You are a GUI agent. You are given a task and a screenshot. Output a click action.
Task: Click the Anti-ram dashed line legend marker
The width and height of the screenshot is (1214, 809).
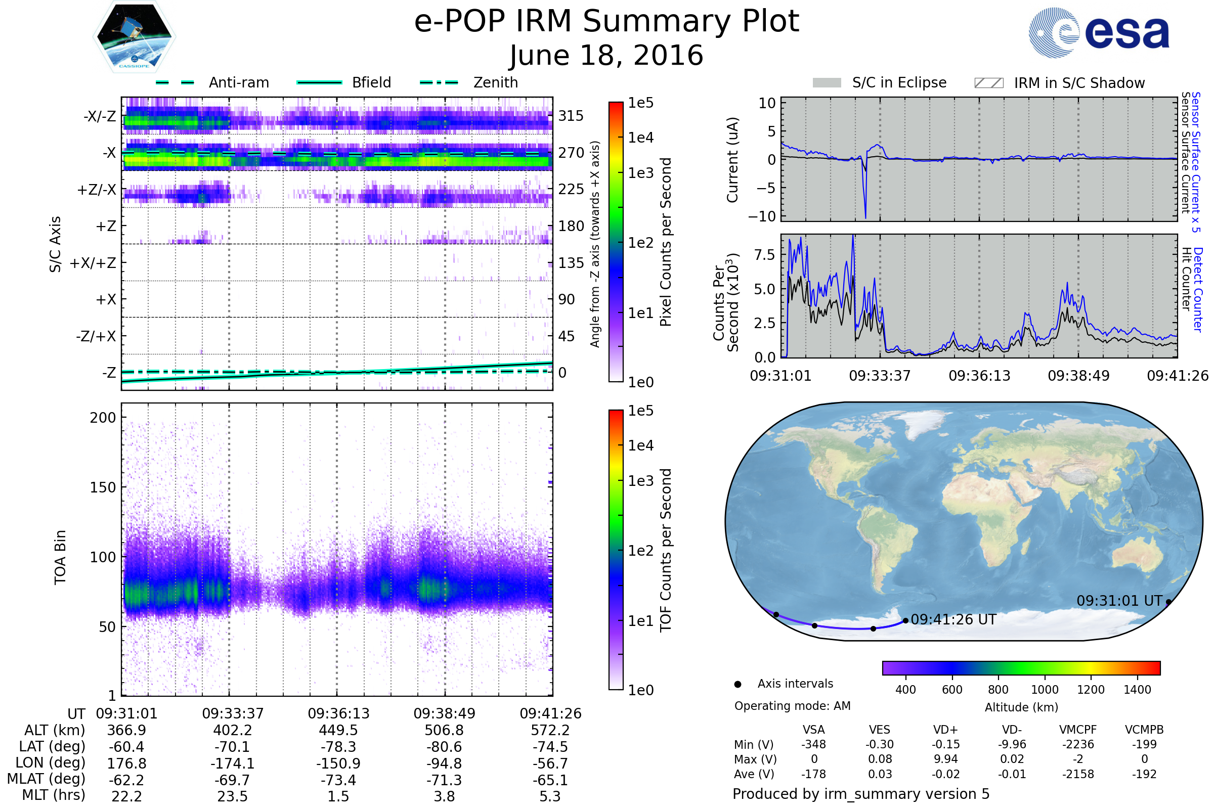(175, 82)
